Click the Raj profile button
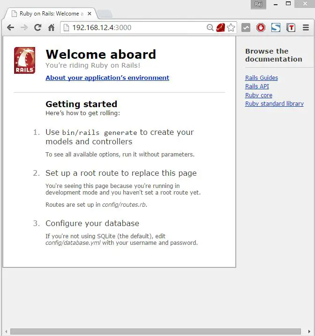The image size is (315, 336). pos(258,4)
